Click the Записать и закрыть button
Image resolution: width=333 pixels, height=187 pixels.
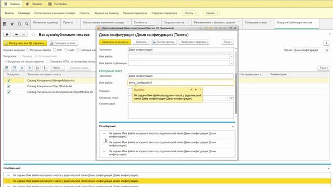point(115,42)
